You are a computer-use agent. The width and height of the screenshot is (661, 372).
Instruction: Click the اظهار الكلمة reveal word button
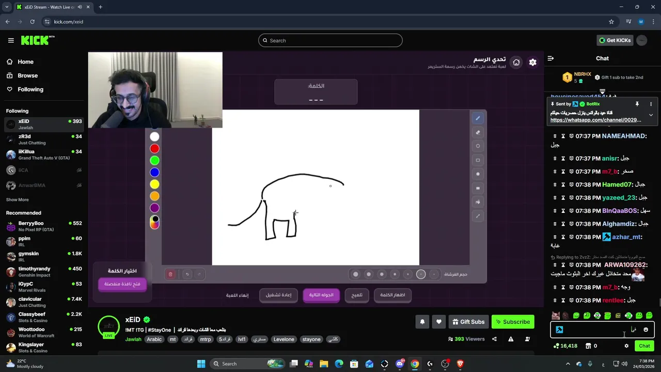(392, 295)
